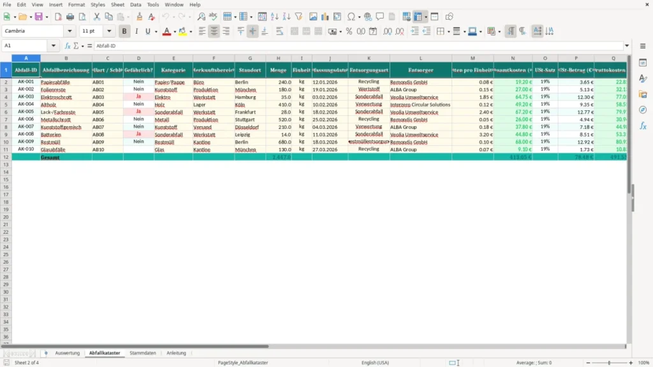Open Conditional Formatting dropdown arrow
The height and width of the screenshot is (367, 653).
point(499,32)
